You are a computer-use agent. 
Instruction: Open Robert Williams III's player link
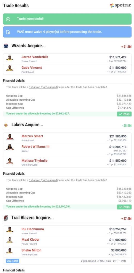[35, 146]
